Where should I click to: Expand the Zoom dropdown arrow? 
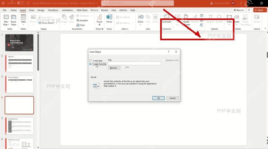coord(140,25)
